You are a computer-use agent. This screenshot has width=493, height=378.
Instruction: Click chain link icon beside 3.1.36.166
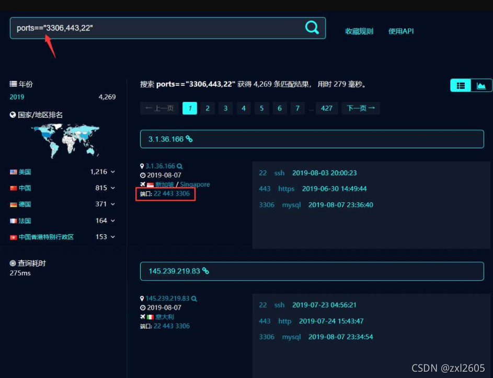[189, 139]
